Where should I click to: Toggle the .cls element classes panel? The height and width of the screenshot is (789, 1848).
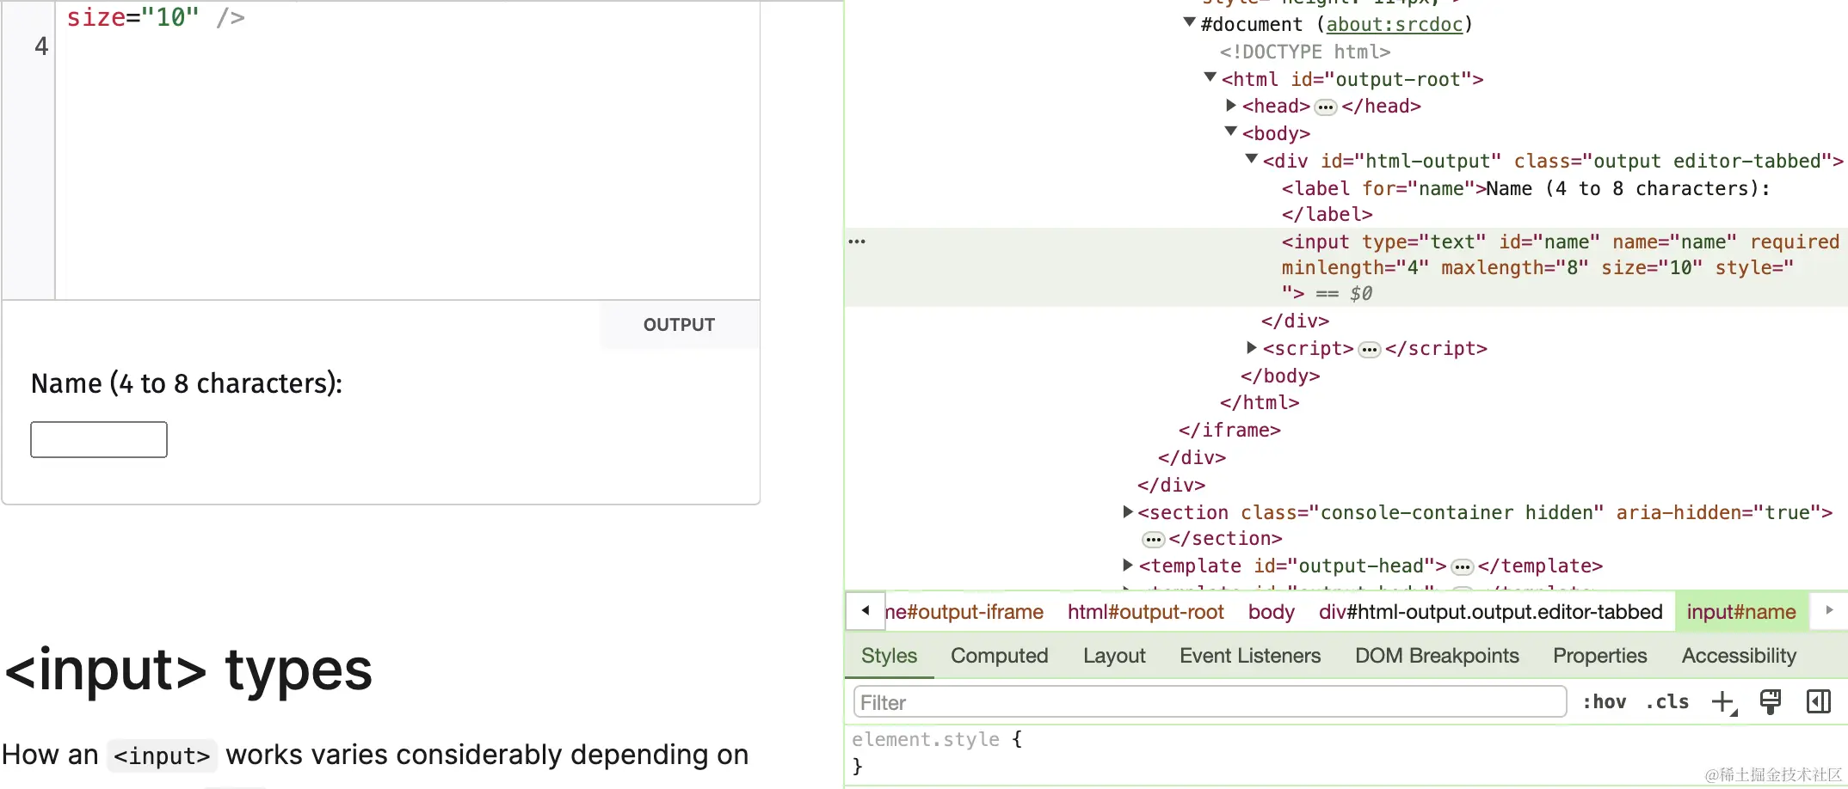pos(1667,702)
